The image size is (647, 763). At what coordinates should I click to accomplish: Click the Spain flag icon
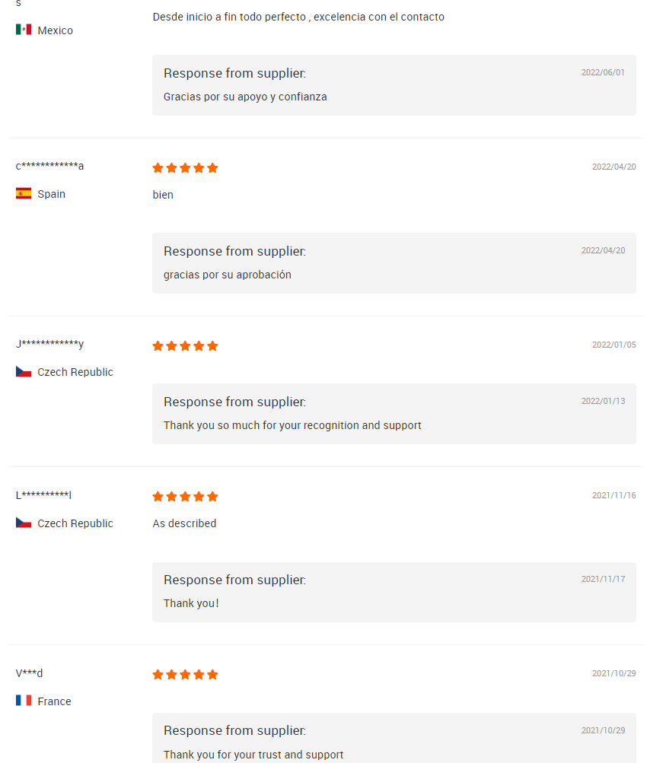coord(24,193)
